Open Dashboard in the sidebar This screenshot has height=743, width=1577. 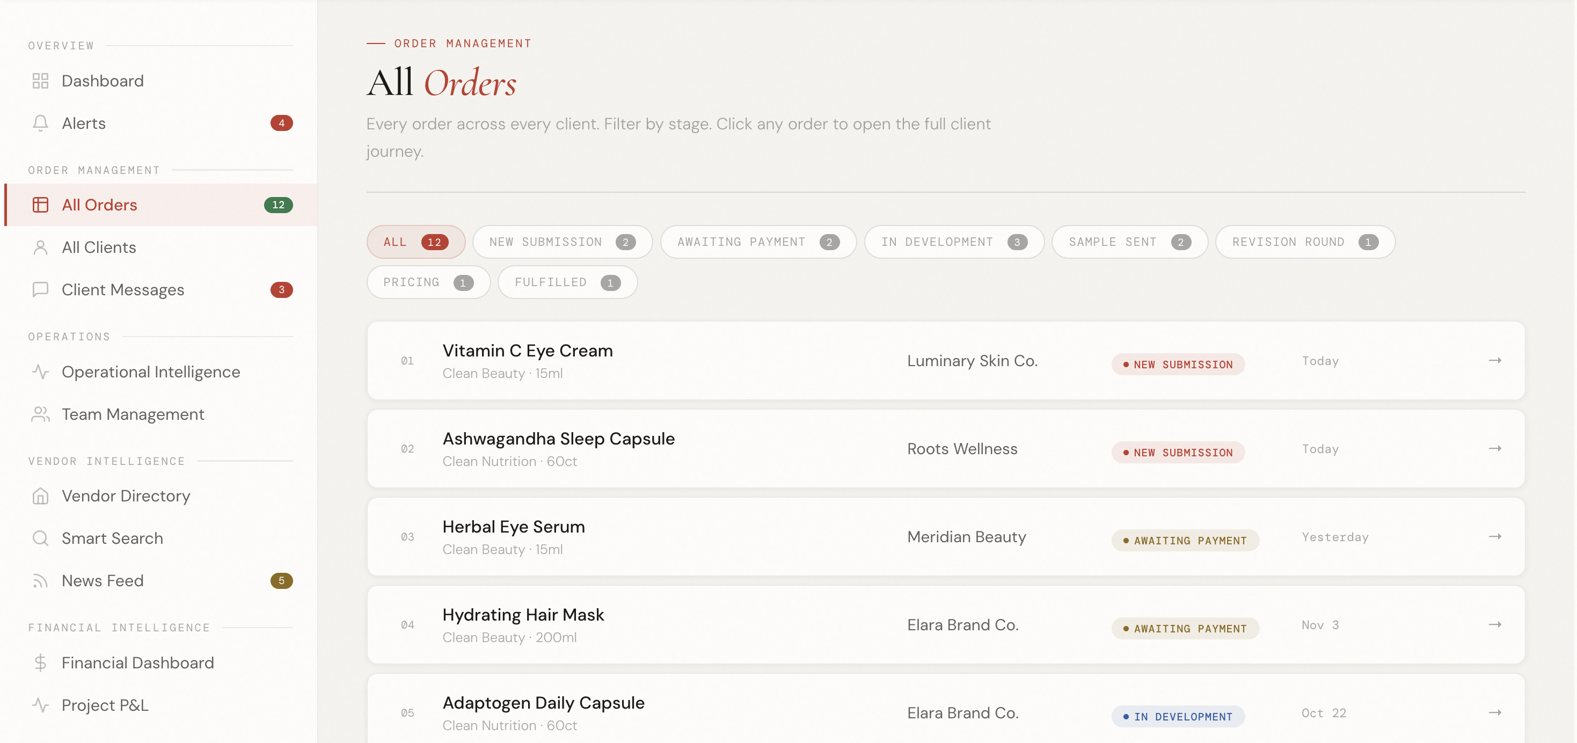[161, 81]
